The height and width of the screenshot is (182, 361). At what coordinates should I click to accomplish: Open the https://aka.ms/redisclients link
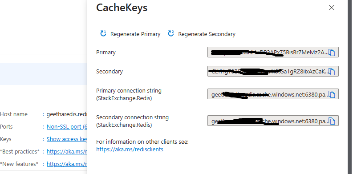[130, 150]
